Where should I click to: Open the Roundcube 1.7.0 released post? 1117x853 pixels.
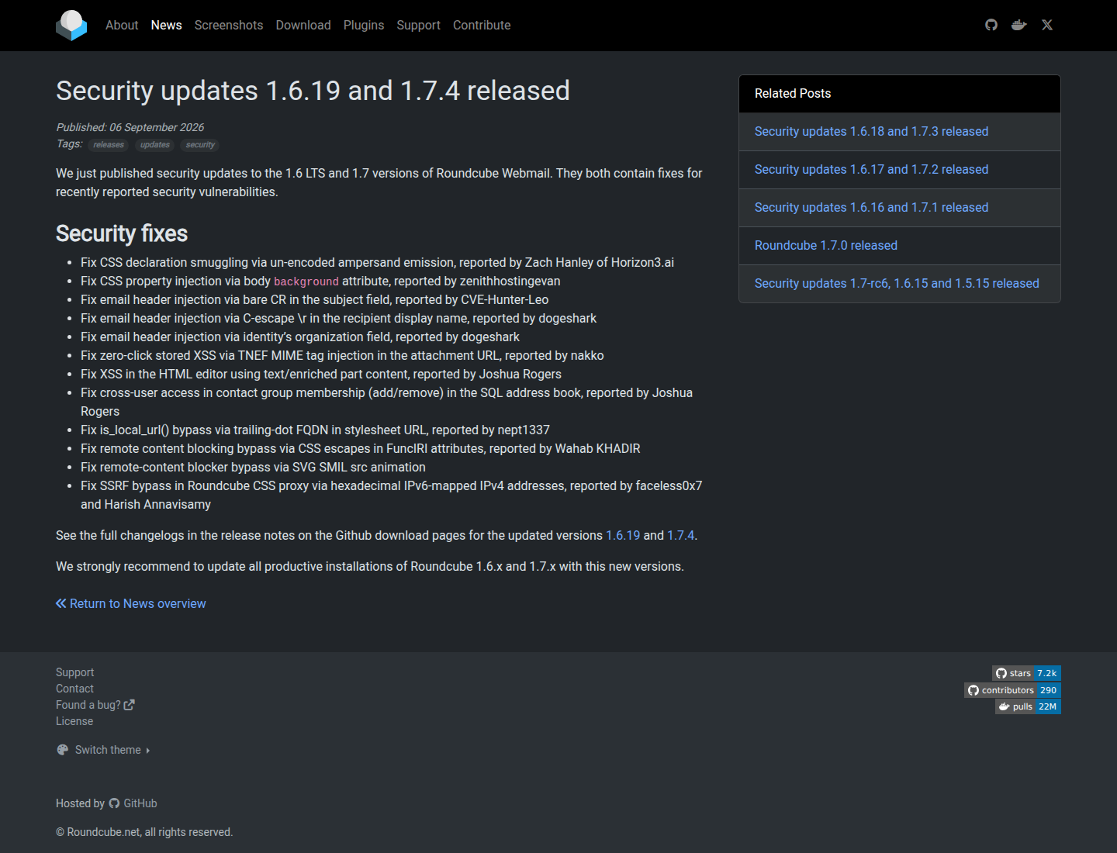click(x=826, y=245)
